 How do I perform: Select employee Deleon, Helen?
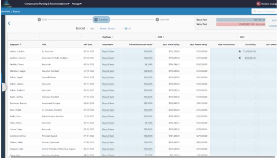(16, 142)
